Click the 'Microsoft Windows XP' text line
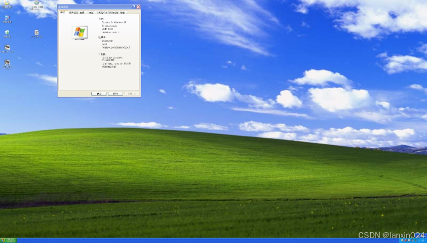This screenshot has width=427, height=243. (x=114, y=22)
